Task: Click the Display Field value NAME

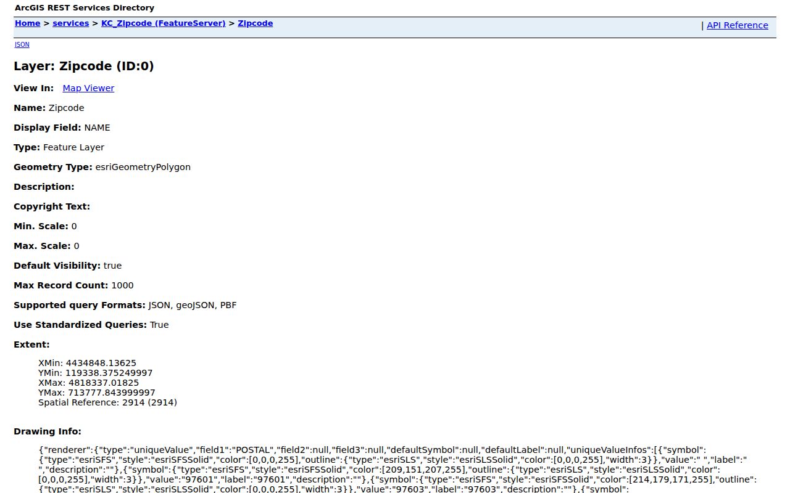Action: 97,128
